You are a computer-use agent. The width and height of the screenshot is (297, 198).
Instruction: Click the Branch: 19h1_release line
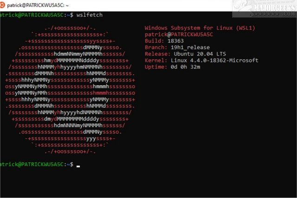[177, 47]
